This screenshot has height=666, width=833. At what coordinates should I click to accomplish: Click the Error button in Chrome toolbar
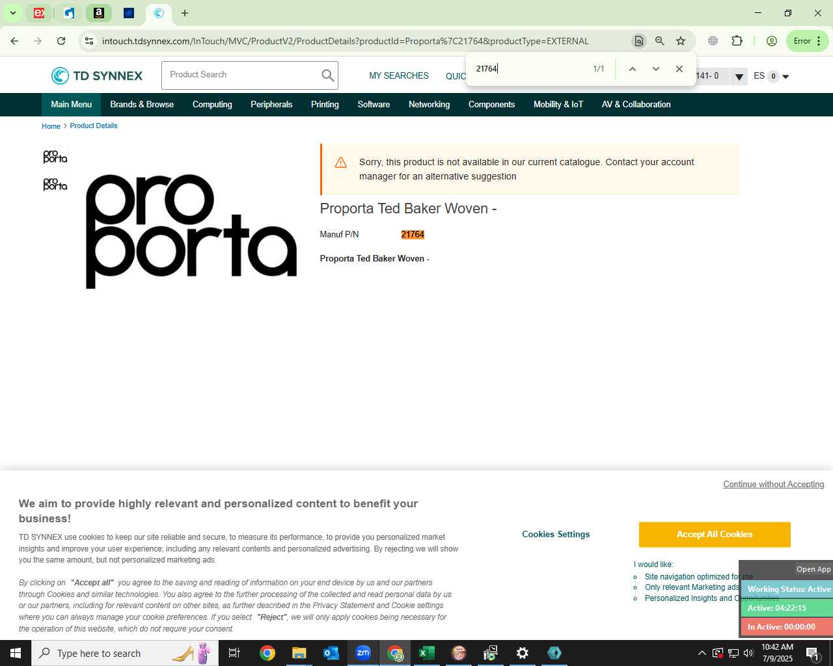pos(807,41)
